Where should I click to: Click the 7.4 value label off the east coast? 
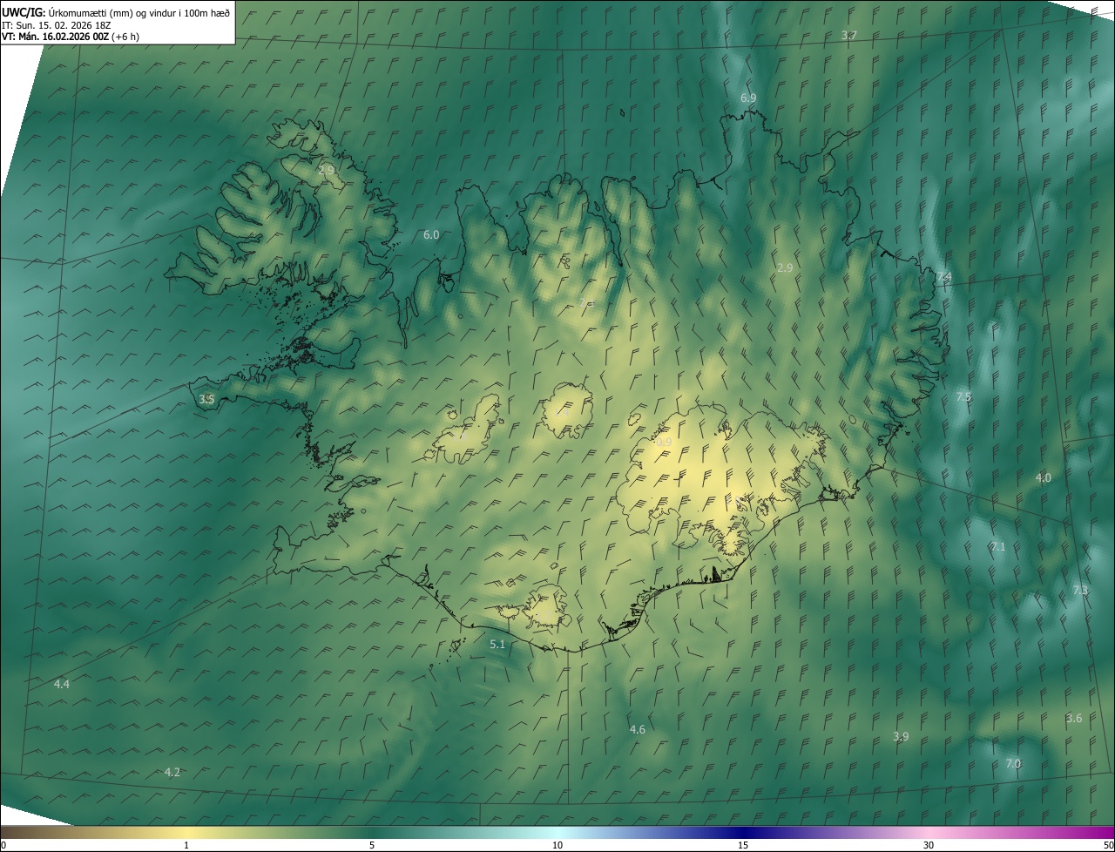944,277
